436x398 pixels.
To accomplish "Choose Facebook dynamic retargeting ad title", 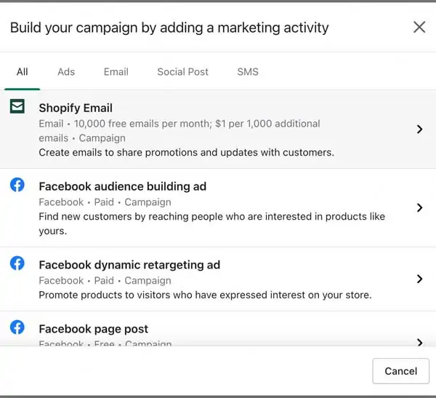I will pos(129,265).
